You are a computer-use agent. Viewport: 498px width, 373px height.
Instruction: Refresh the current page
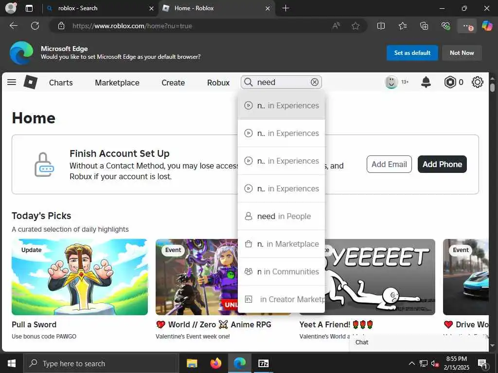[x=35, y=26]
